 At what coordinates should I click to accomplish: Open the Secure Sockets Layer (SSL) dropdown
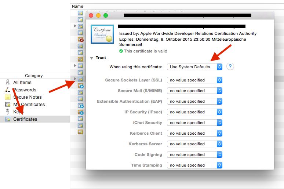(194, 80)
